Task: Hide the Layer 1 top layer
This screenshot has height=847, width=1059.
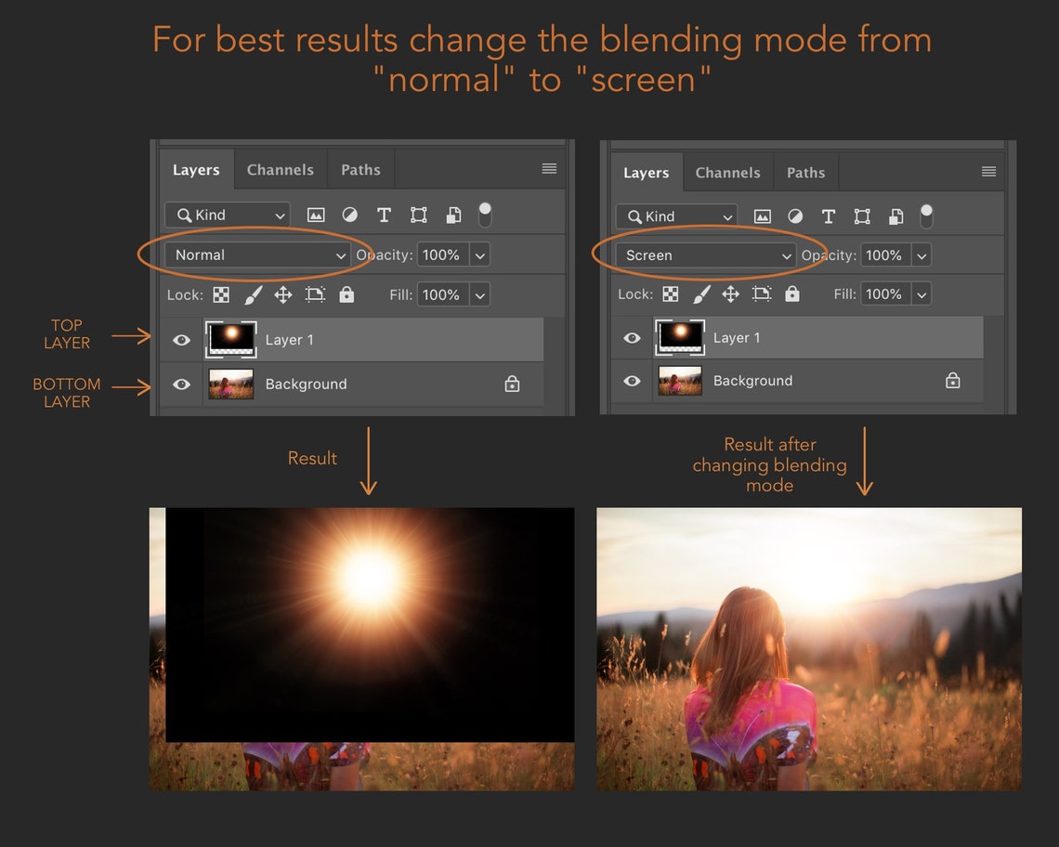Action: (181, 340)
